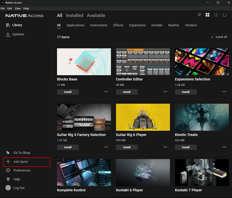Click the user avatar beside Log Out

[x=8, y=188]
